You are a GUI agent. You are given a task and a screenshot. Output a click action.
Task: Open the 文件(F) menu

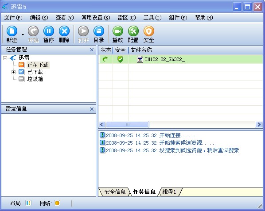click(13, 18)
